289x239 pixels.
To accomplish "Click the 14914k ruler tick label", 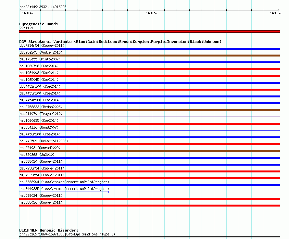I will click(x=28, y=13).
